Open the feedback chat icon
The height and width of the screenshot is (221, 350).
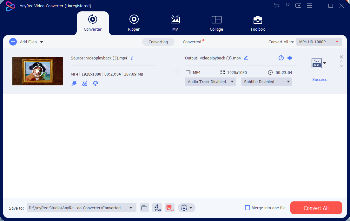(298, 6)
